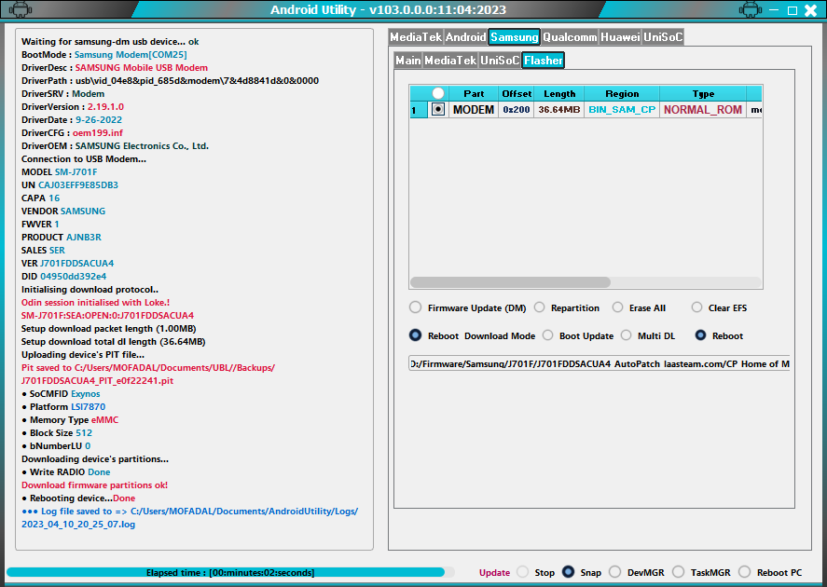Select the DevMGR radio button
827x587 pixels.
[x=615, y=572]
